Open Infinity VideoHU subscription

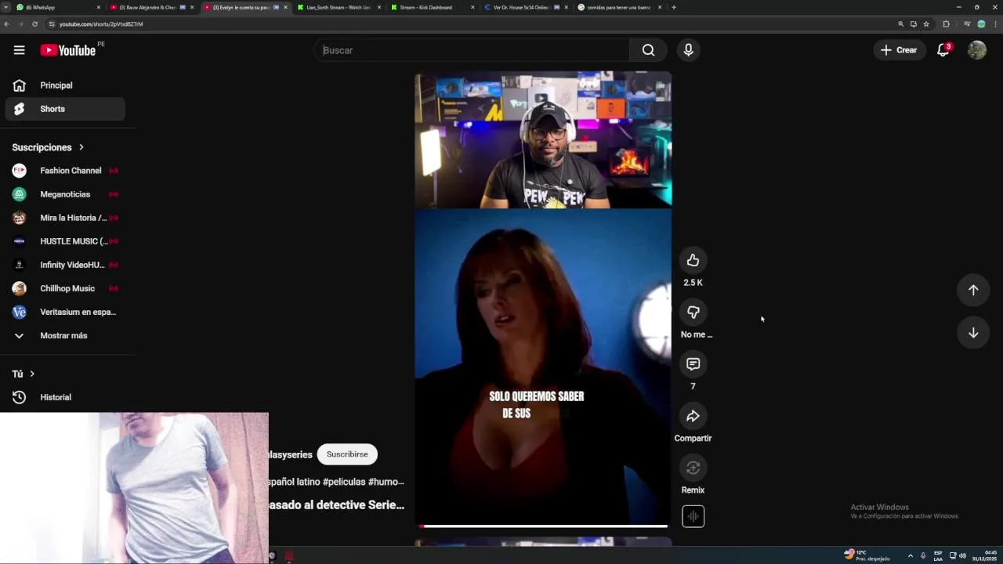click(x=65, y=265)
